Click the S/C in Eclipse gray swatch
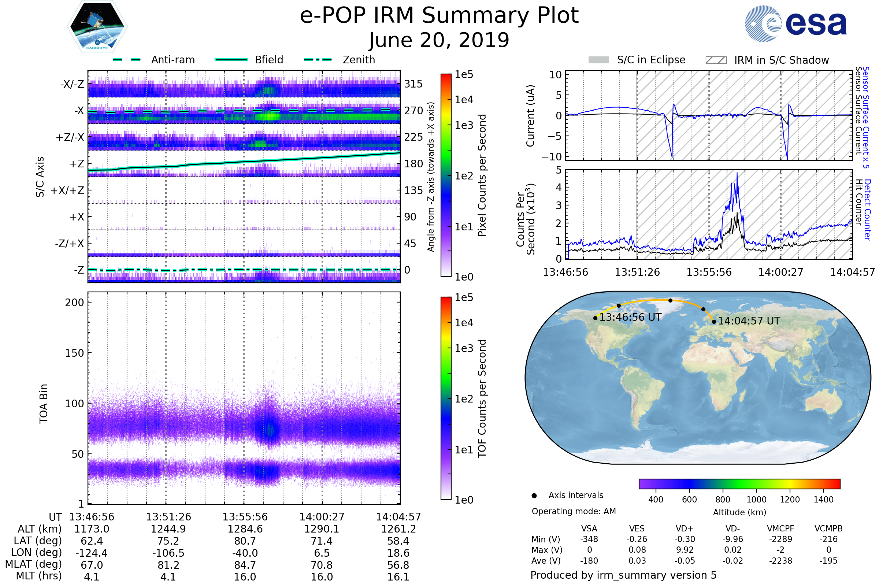The image size is (879, 586). pos(598,60)
